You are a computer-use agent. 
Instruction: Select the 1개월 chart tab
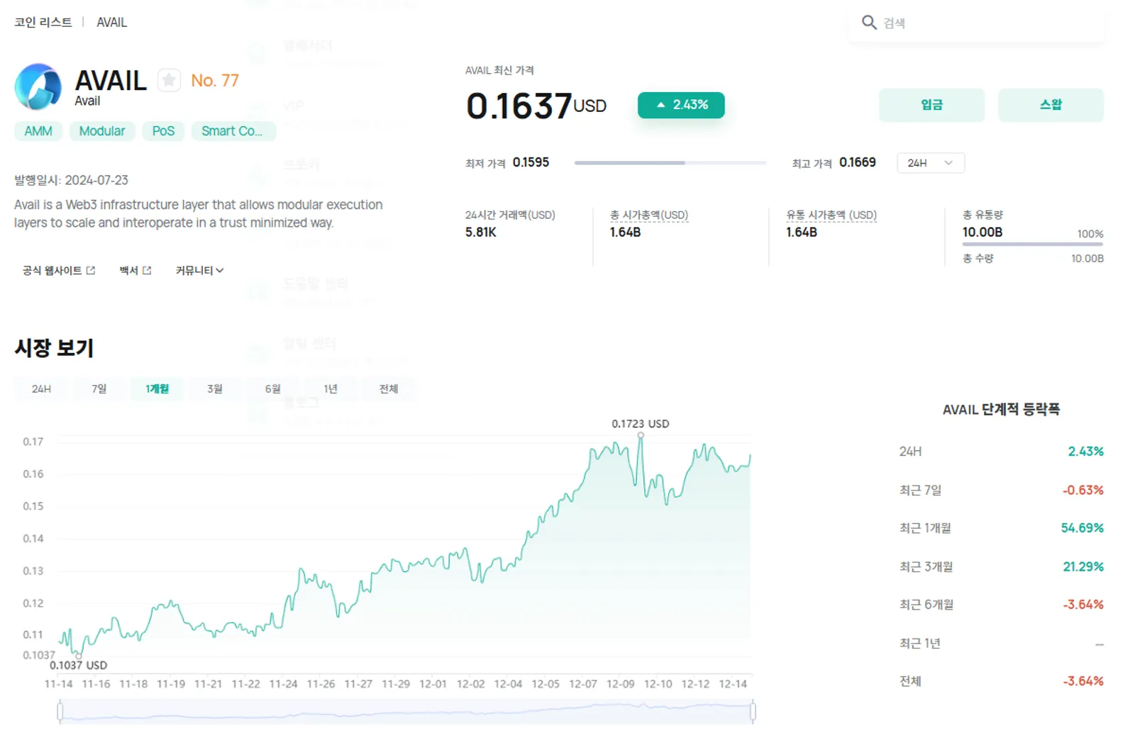pos(157,388)
